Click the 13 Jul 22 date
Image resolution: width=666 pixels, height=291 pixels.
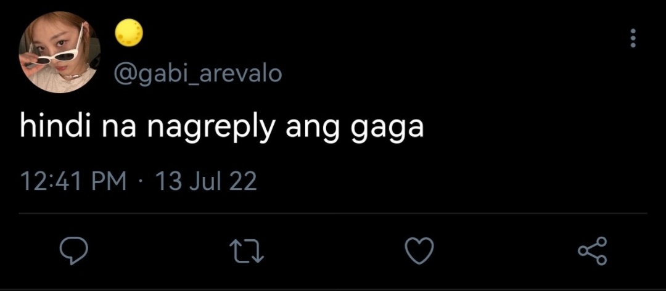click(206, 181)
